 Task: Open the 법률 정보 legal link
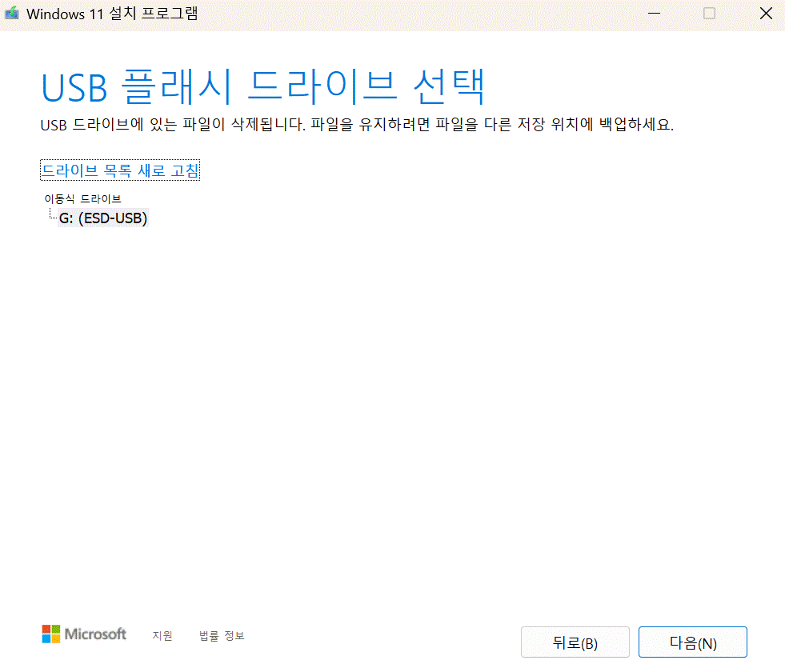(222, 635)
